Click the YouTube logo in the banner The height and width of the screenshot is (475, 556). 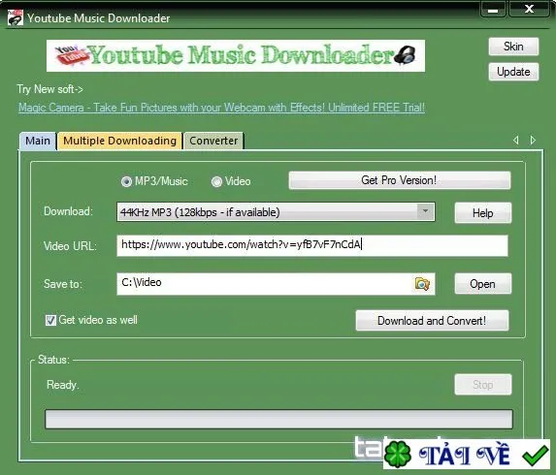point(71,55)
